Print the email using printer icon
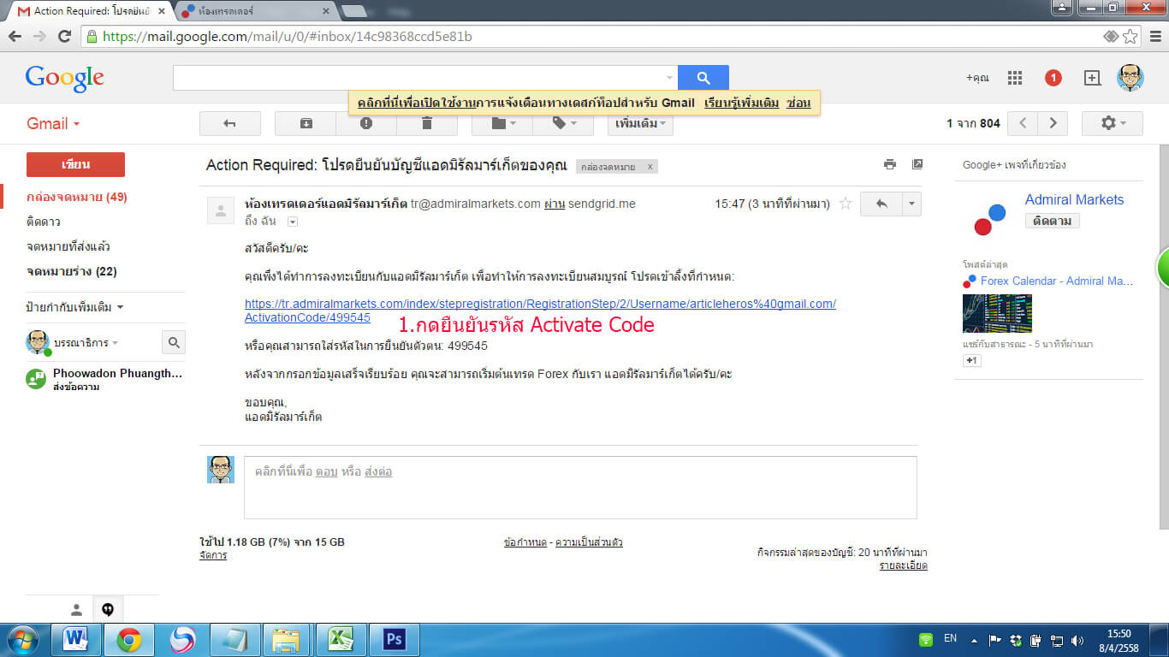 coord(890,164)
